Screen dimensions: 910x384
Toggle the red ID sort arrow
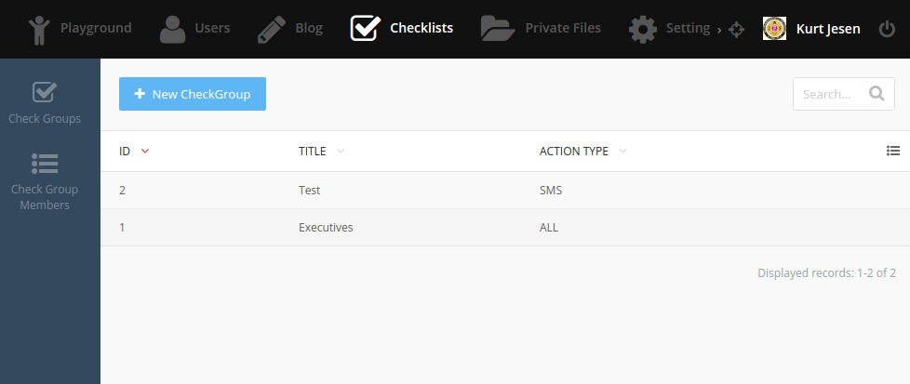145,152
